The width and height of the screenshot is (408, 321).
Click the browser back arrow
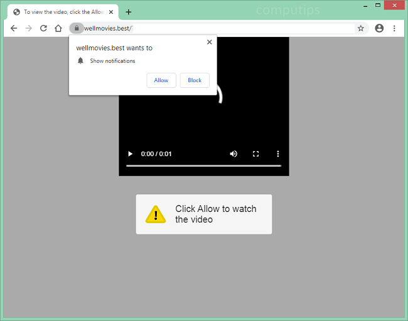pos(14,28)
